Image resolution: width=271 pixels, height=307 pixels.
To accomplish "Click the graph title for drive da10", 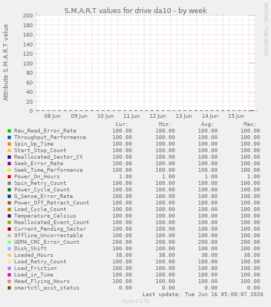I will pyautogui.click(x=135, y=10).
